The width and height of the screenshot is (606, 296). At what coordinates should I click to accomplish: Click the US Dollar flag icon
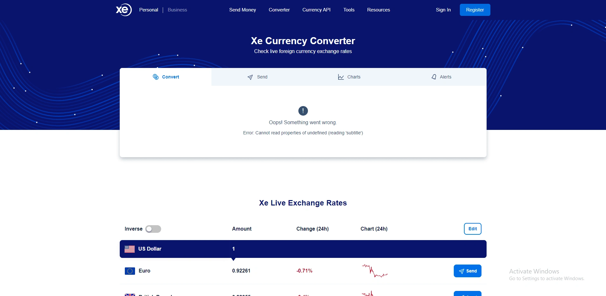[x=130, y=249]
